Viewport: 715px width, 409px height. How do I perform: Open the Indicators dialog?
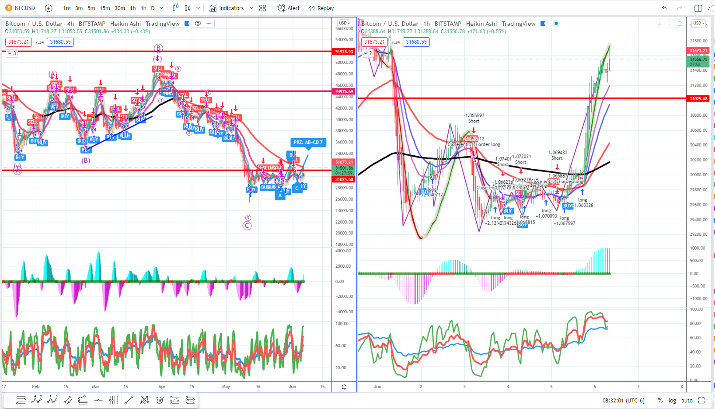coord(227,8)
